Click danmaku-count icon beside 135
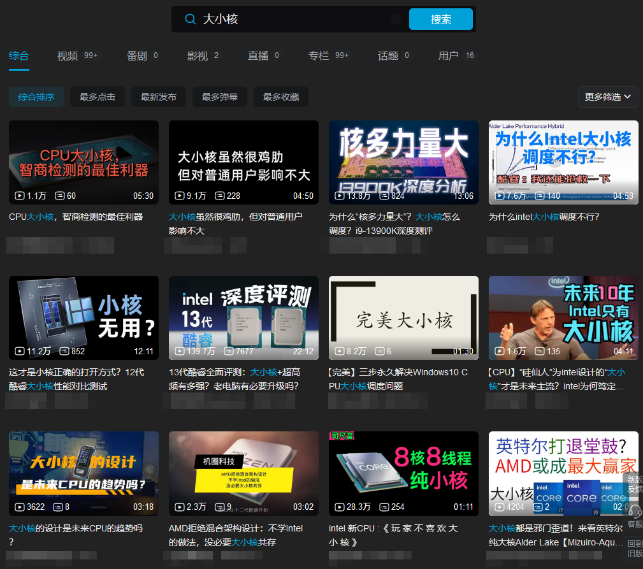Screen dimensions: 643x569 click(x=540, y=351)
